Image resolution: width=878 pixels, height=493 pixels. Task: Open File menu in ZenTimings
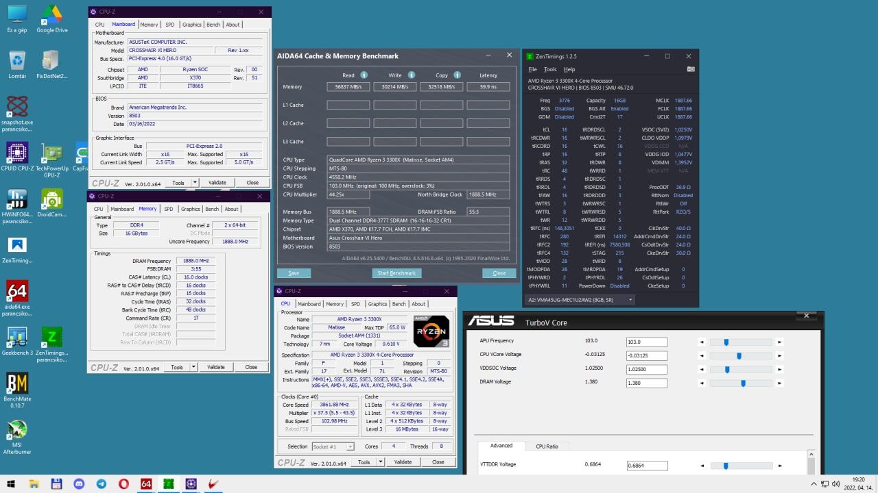(532, 69)
